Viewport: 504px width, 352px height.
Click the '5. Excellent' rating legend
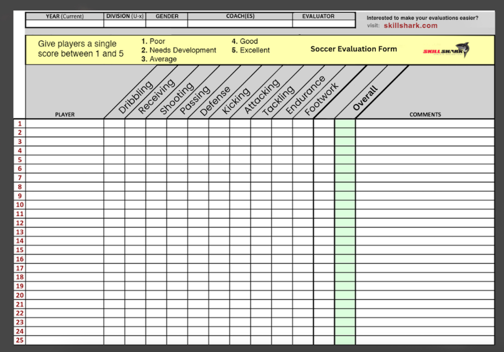(251, 50)
